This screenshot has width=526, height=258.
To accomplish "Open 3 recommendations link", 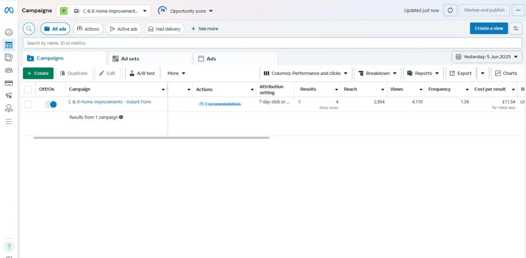I will pyautogui.click(x=220, y=104).
